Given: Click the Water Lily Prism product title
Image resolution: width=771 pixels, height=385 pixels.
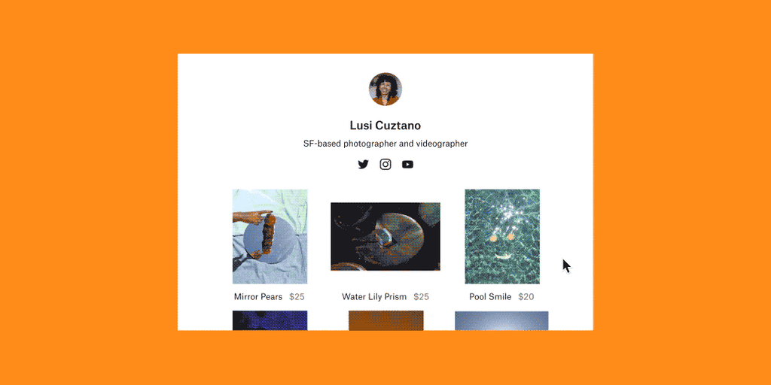Looking at the screenshot, I should click(374, 296).
